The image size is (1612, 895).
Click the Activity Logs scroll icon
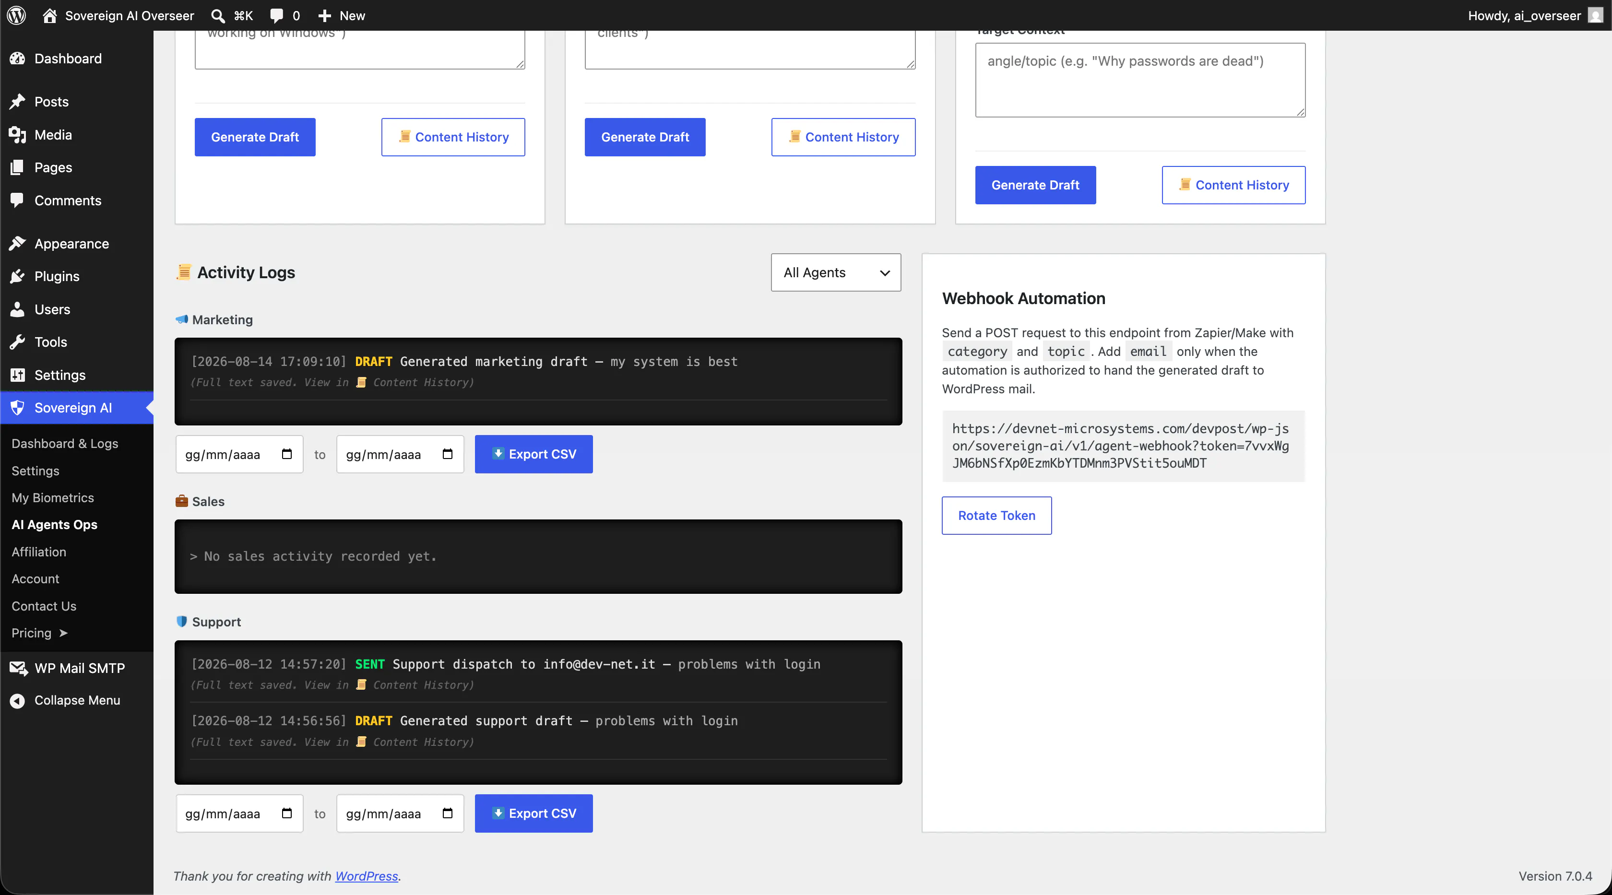pyautogui.click(x=183, y=272)
